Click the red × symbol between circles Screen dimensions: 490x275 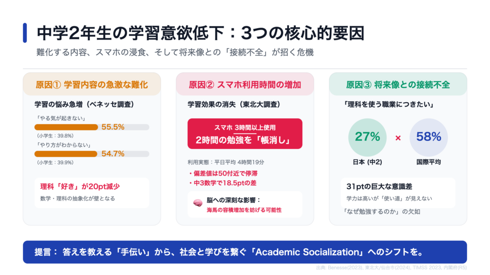pos(398,137)
